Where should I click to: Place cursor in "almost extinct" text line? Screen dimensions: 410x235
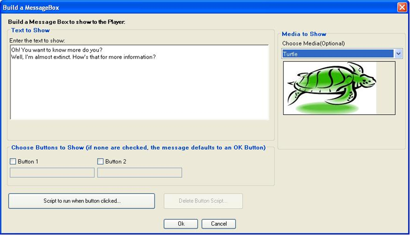click(83, 57)
